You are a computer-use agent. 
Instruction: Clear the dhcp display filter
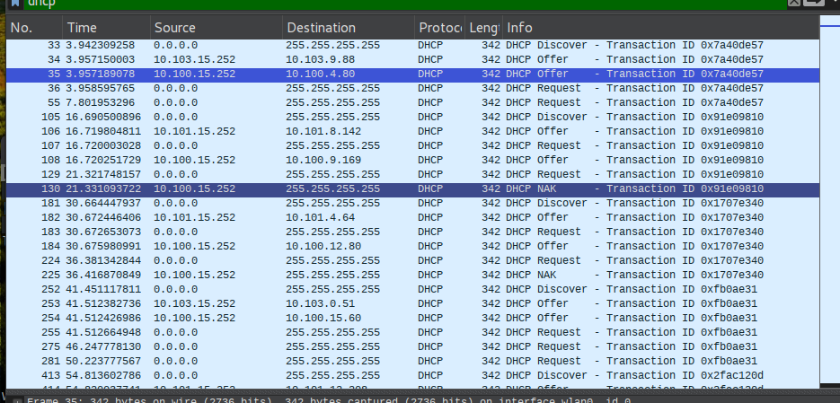tap(794, 4)
